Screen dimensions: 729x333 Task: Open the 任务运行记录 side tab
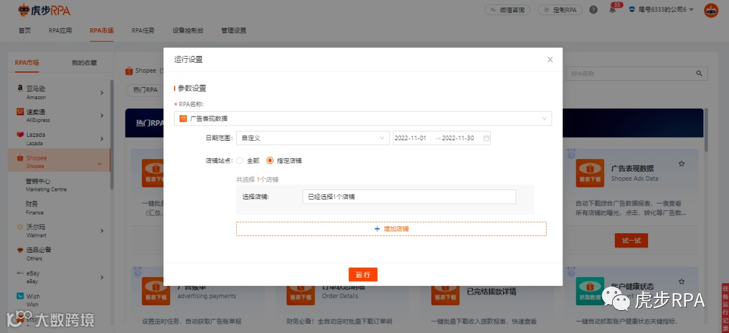pos(725,308)
